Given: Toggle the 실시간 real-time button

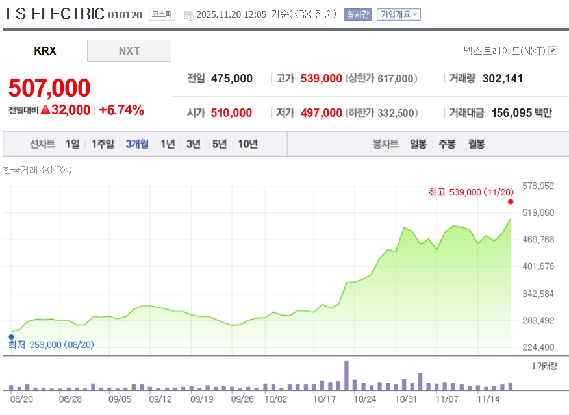Looking at the screenshot, I should [357, 14].
